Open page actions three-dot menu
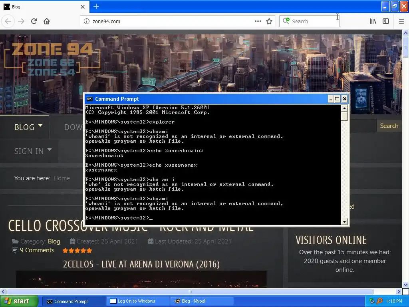The height and width of the screenshot is (307, 409). tap(258, 22)
